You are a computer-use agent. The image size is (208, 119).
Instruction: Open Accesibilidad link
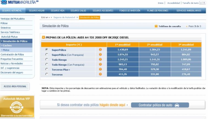tap(173, 3)
